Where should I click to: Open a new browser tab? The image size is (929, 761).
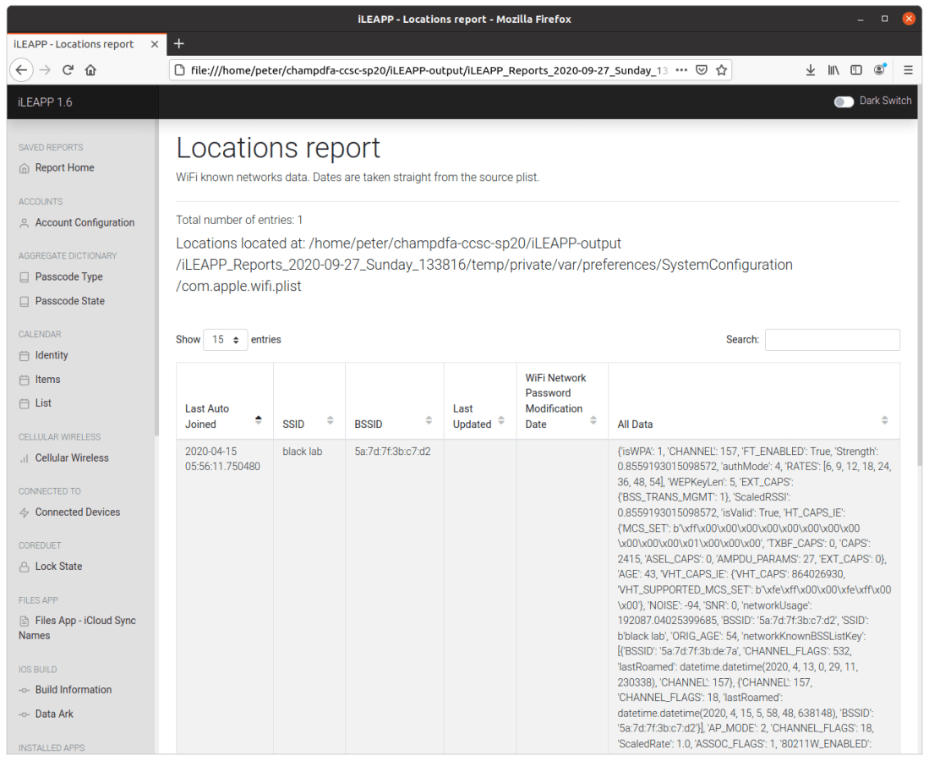(178, 44)
